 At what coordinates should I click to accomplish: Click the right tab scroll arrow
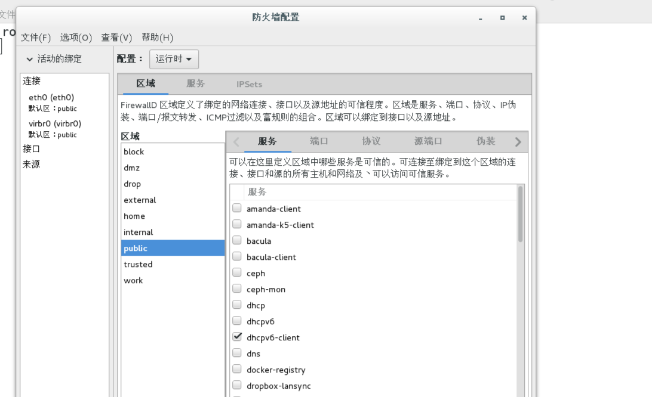518,142
